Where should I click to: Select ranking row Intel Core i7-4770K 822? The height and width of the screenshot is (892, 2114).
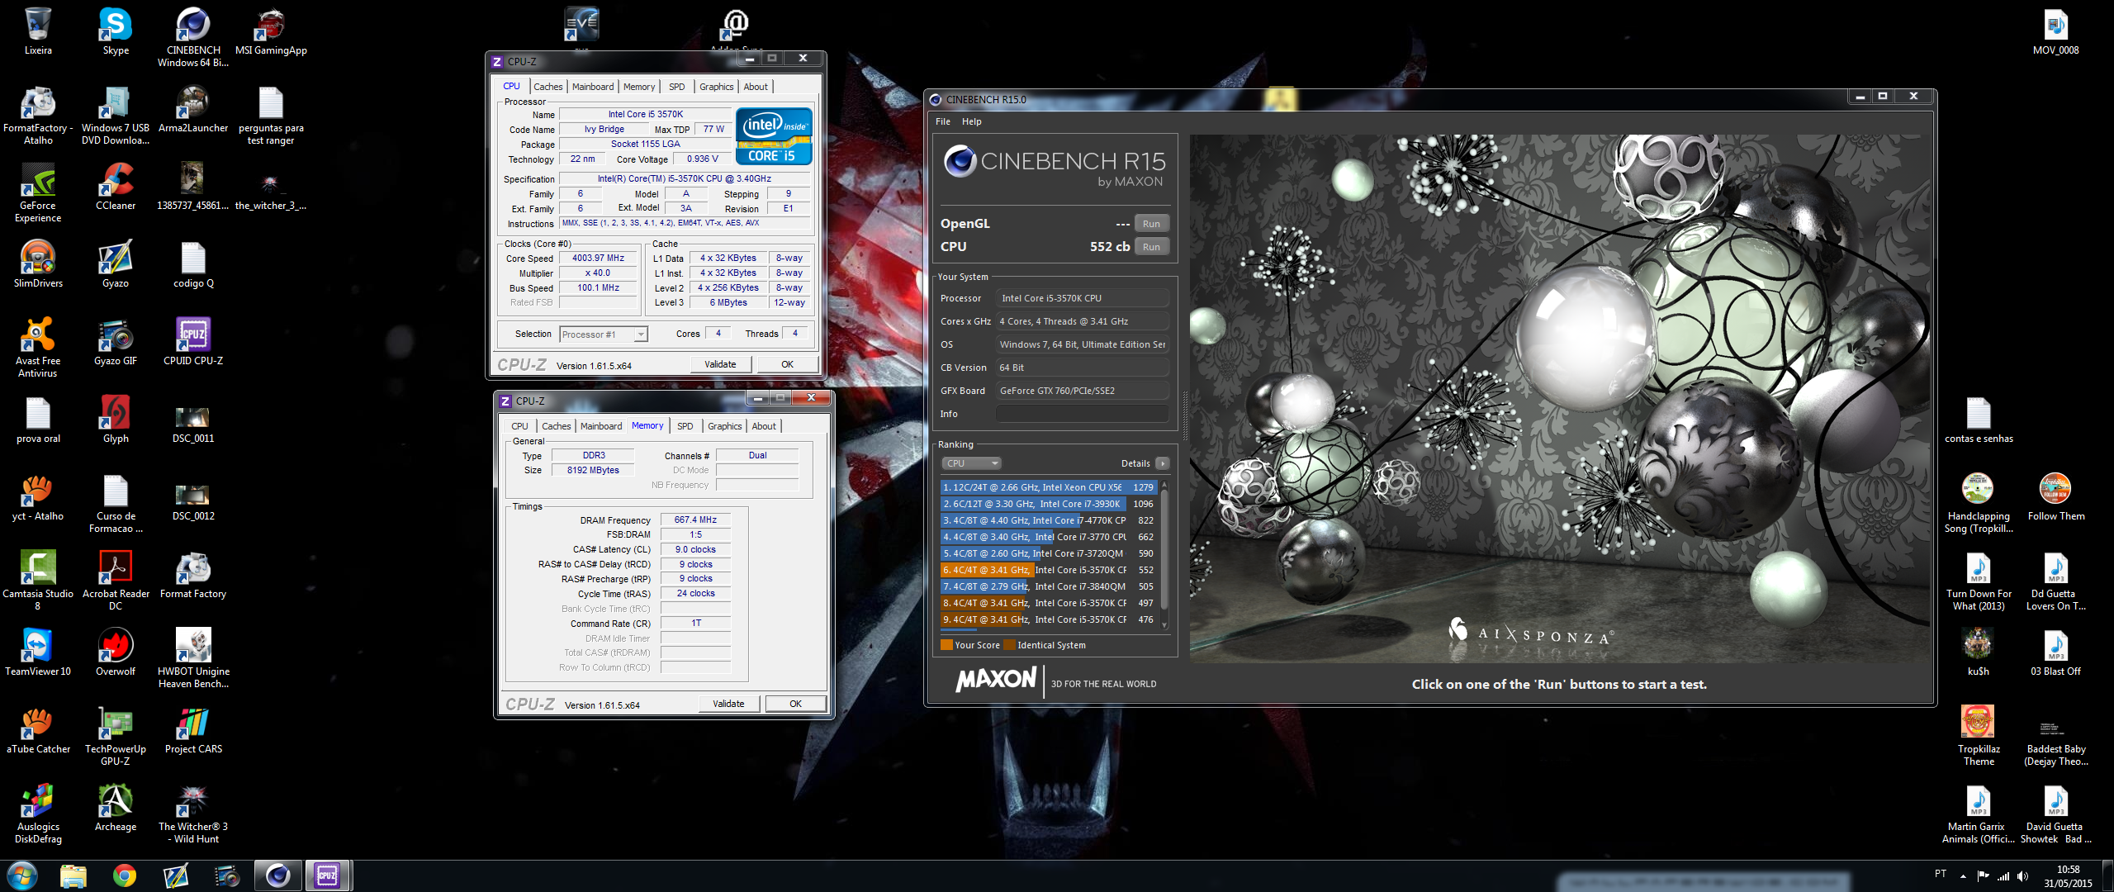(1048, 520)
